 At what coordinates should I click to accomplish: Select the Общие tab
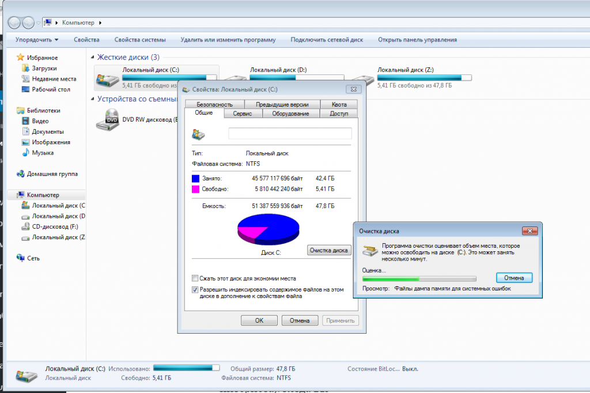[204, 112]
